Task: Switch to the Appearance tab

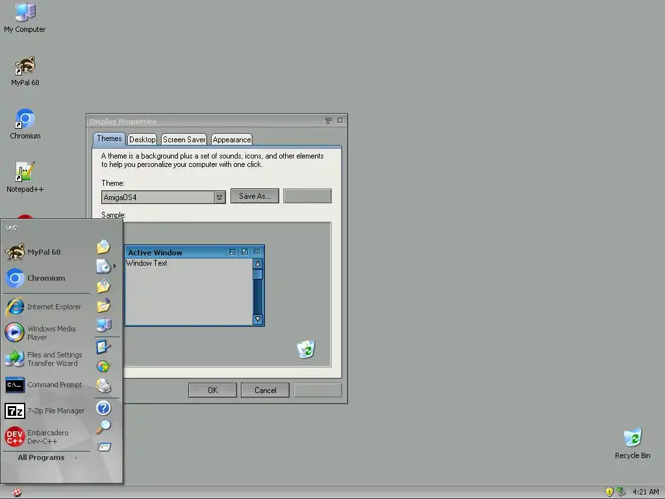Action: click(x=232, y=140)
